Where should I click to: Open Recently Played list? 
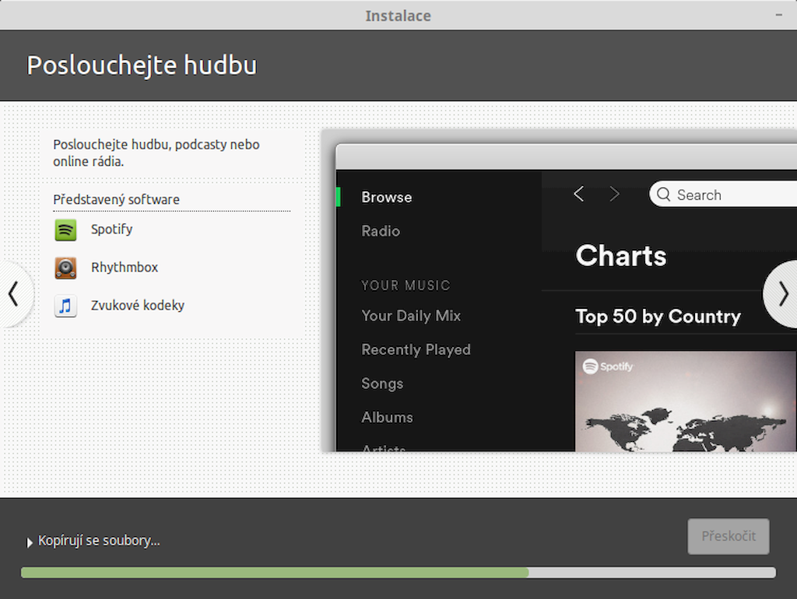416,349
